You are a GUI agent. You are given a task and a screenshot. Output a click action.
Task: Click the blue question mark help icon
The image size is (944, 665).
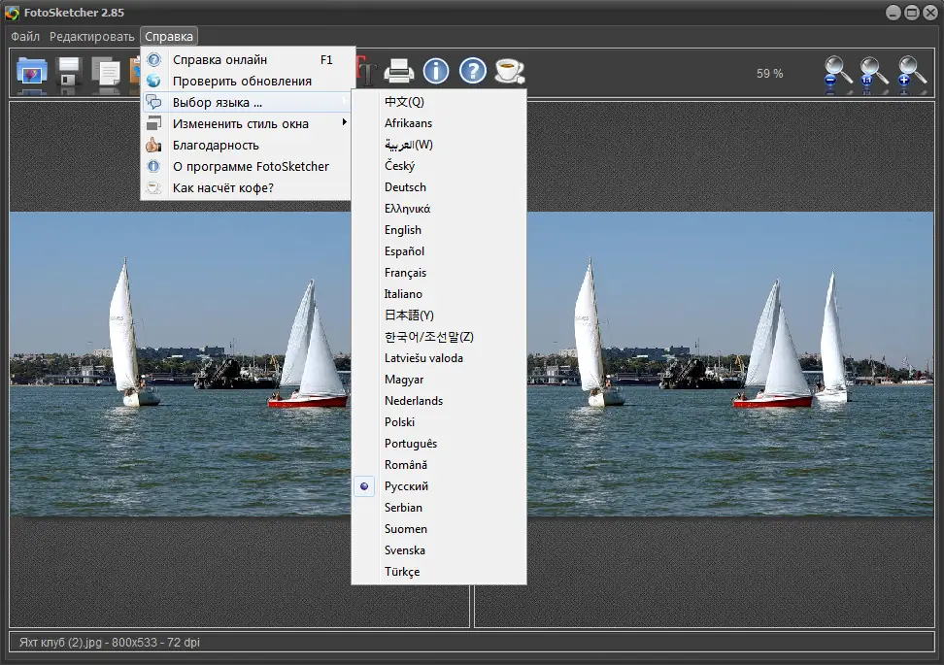point(473,71)
